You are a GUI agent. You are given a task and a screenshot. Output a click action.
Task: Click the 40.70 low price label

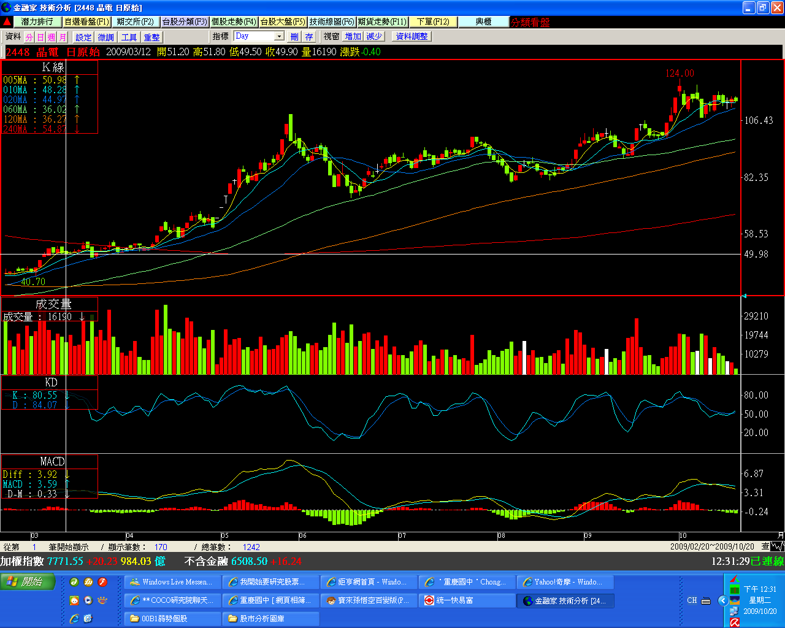point(33,282)
